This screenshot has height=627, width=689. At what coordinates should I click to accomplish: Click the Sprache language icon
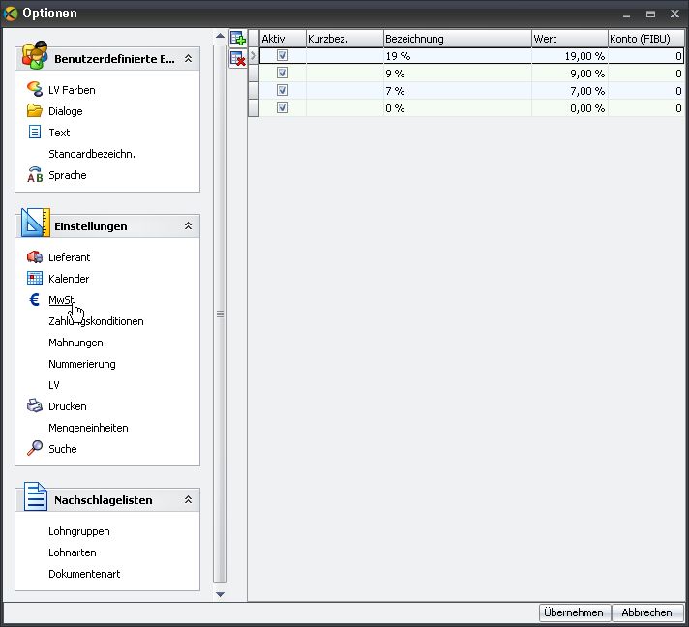click(x=35, y=175)
